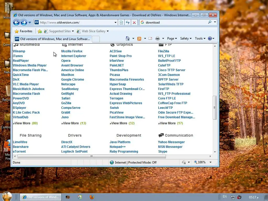Open the Macromedia Fireworks link
The width and height of the screenshot is (268, 201).
point(127,80)
